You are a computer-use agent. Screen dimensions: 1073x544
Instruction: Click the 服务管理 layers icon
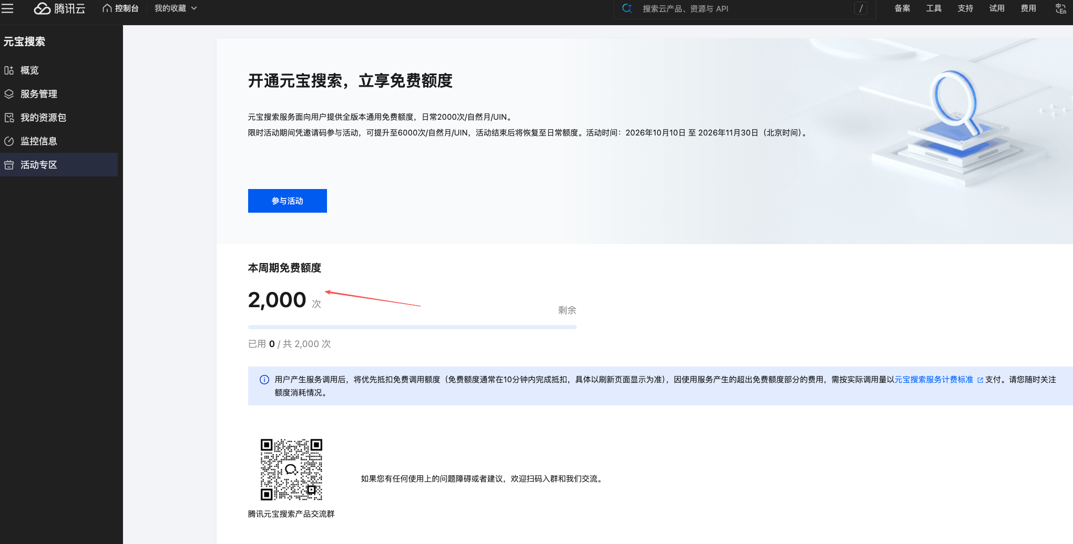point(9,94)
